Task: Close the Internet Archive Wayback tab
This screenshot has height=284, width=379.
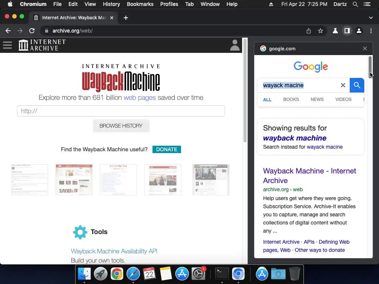Action: click(112, 18)
